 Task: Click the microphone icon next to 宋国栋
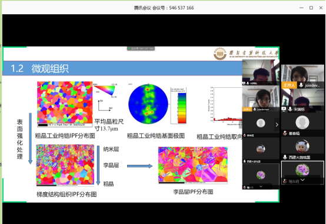[290, 109]
